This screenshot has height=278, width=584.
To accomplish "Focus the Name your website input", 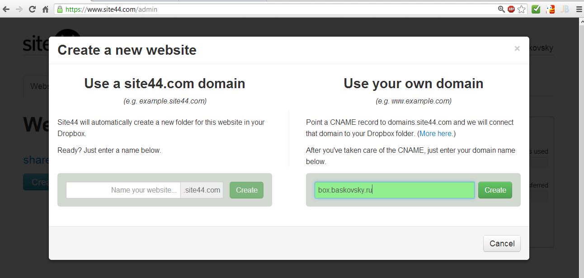I will [123, 190].
